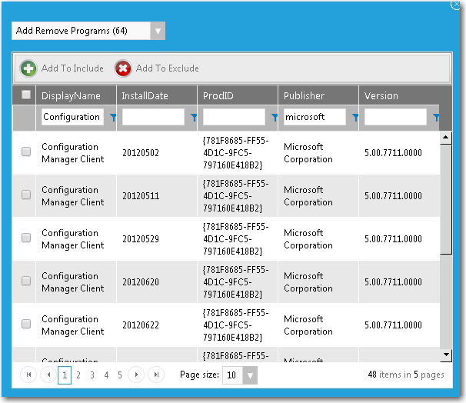Screen dimensions: 466x403
Task: Go to page 2
Action: pos(78,375)
